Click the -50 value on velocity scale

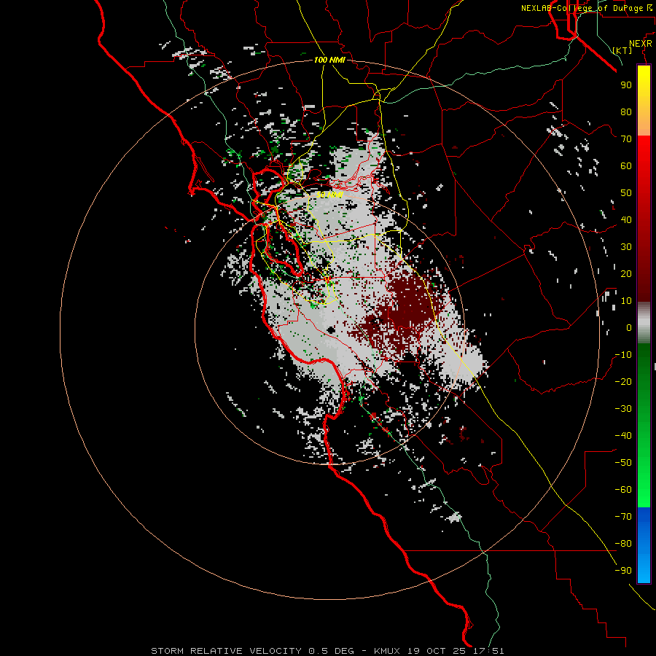coord(623,463)
